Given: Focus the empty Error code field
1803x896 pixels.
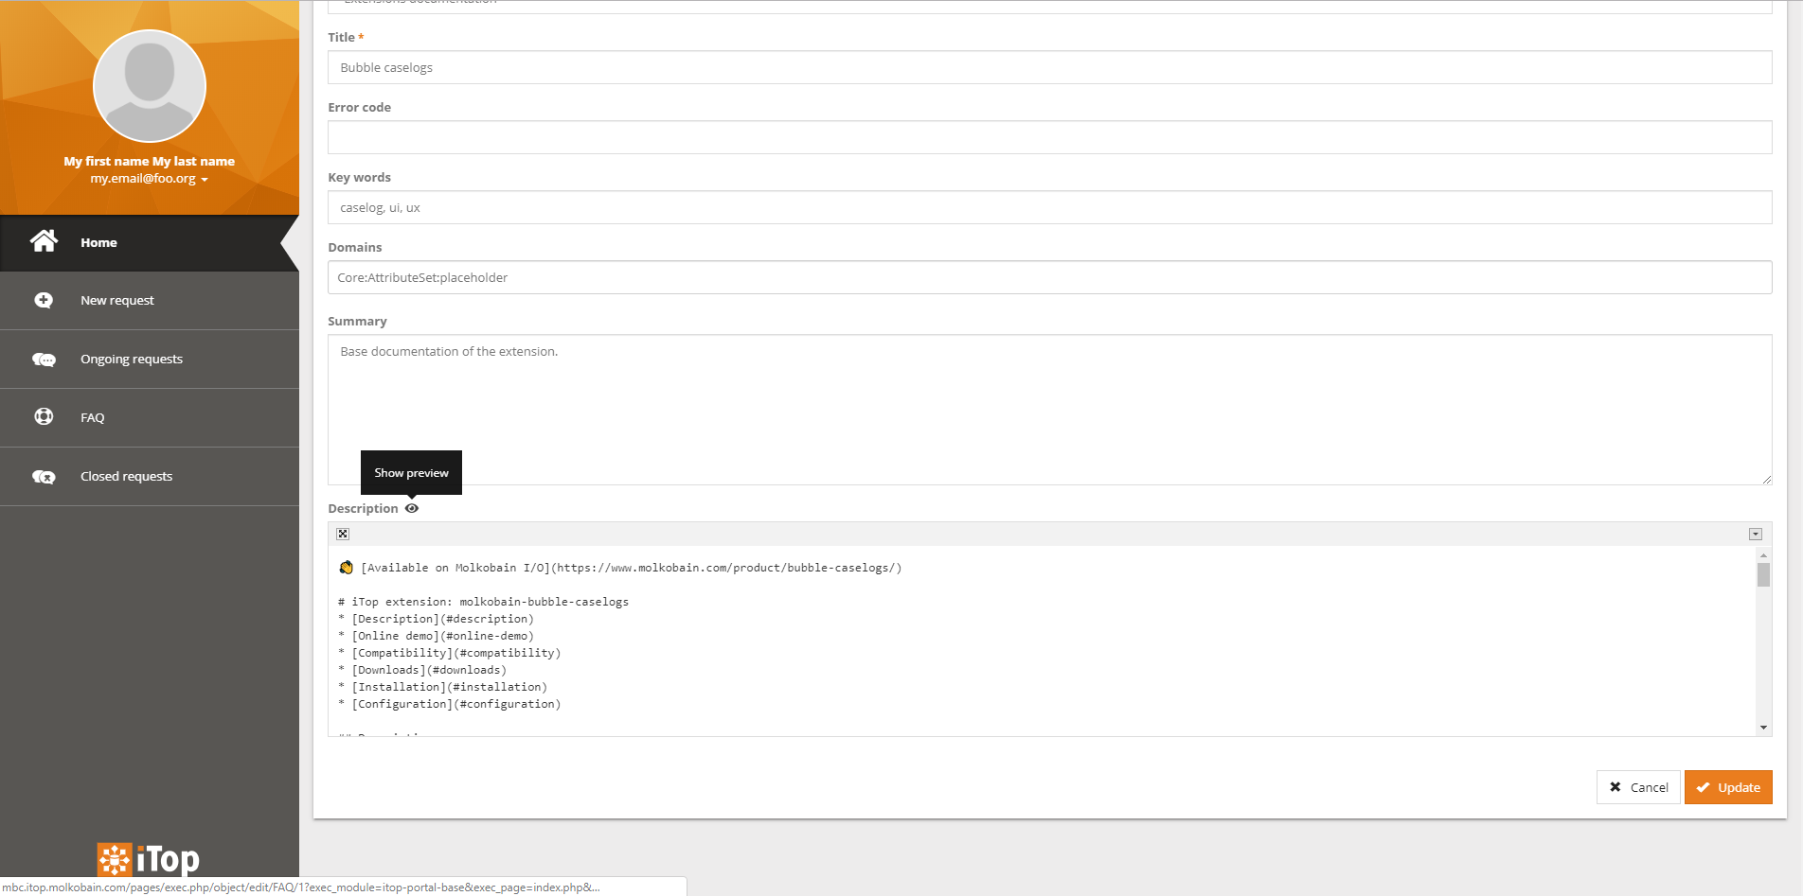Looking at the screenshot, I should (1049, 137).
